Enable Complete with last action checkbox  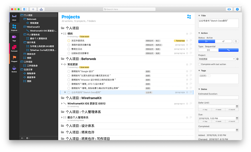click(x=200, y=64)
